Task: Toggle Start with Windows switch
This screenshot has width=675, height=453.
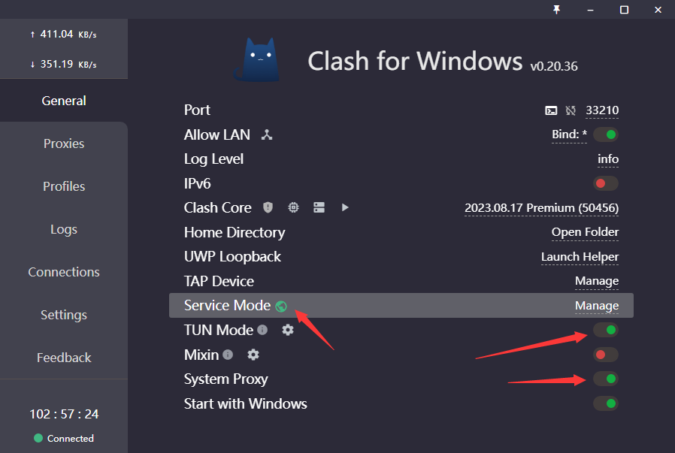Action: (605, 403)
